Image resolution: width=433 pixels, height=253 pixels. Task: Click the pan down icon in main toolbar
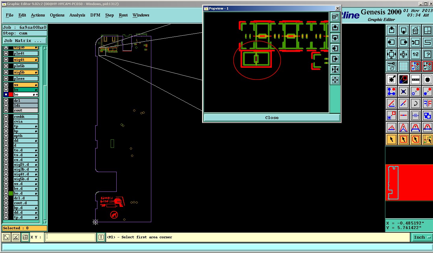click(x=404, y=30)
